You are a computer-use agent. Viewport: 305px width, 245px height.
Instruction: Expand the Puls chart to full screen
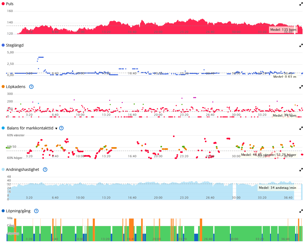click(x=301, y=4)
